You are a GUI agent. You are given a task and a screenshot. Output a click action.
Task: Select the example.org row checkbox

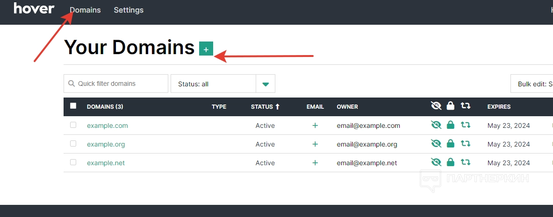coord(73,144)
